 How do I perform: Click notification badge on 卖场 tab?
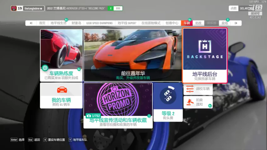coord(228,20)
